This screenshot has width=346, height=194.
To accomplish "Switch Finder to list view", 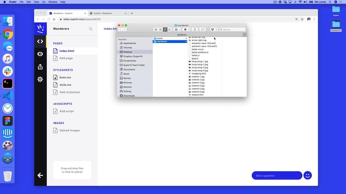I will point(160,30).
